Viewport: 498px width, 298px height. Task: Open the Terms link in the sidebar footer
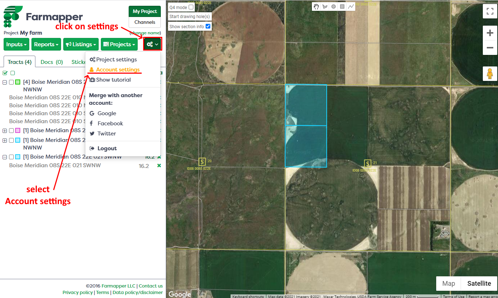(x=103, y=293)
